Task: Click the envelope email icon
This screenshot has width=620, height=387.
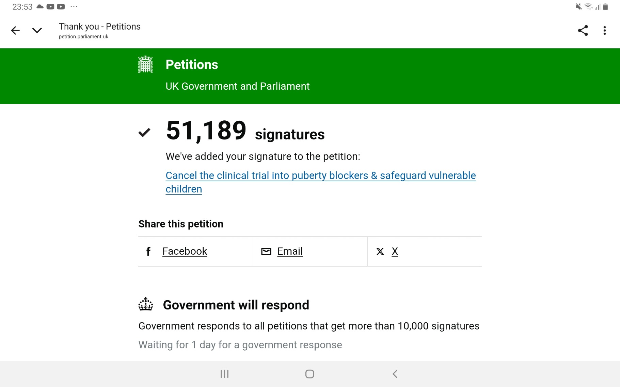Action: (x=266, y=251)
